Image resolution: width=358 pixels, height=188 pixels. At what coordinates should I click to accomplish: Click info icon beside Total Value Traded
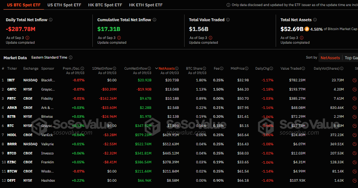click(228, 20)
